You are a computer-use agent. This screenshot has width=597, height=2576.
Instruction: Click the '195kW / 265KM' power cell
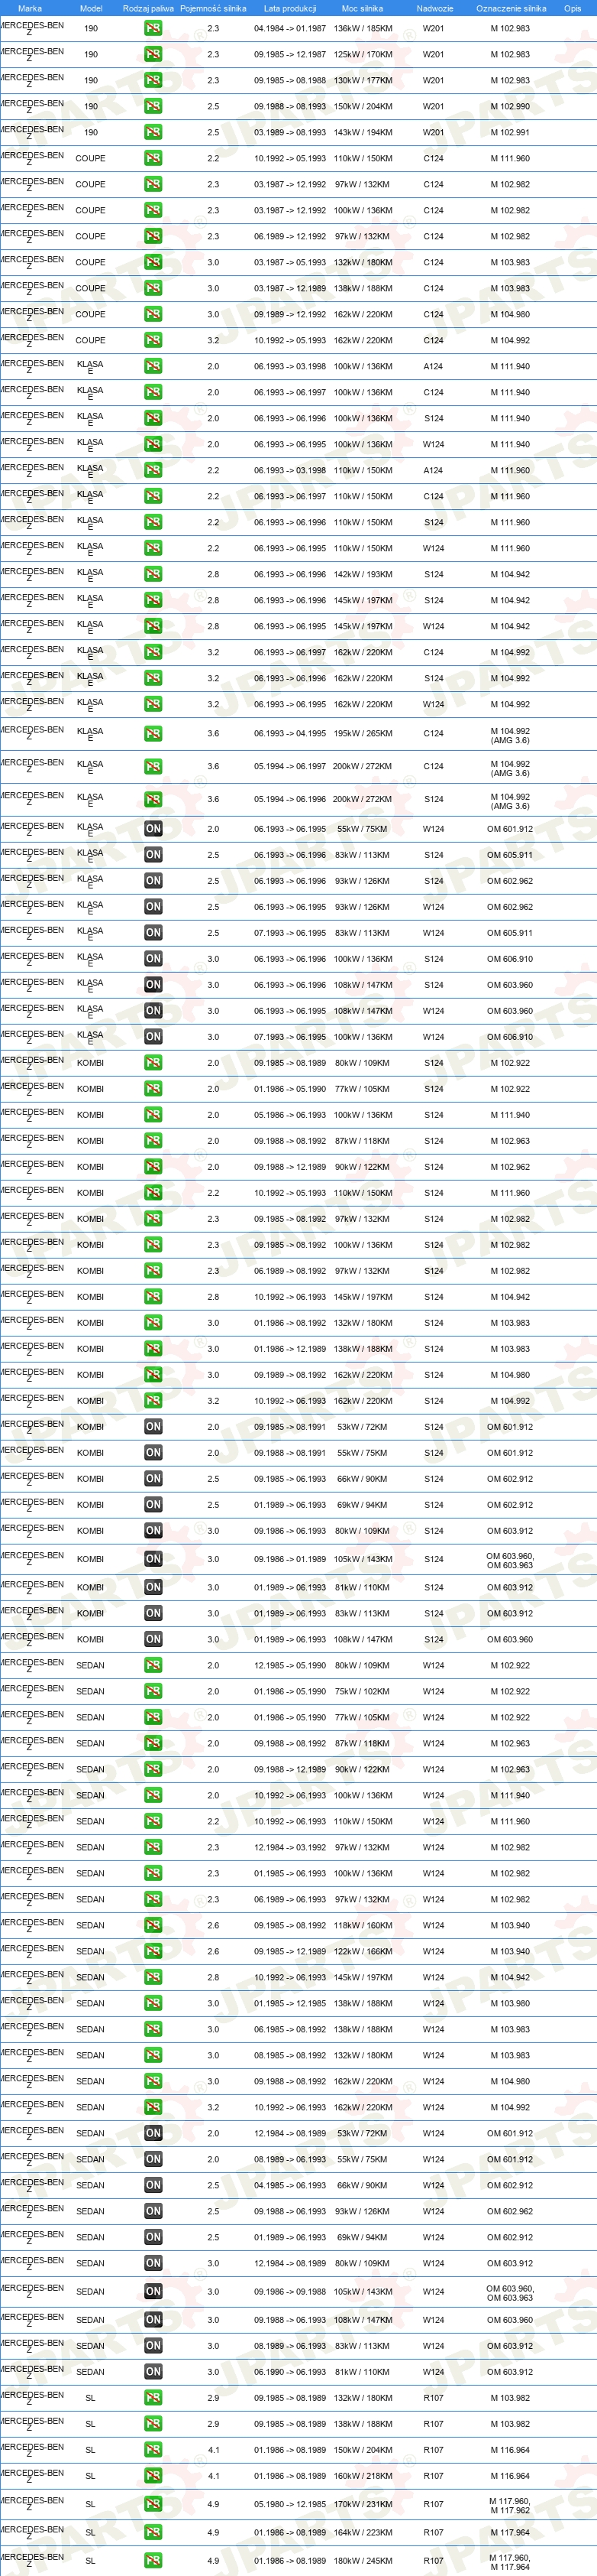click(x=363, y=733)
